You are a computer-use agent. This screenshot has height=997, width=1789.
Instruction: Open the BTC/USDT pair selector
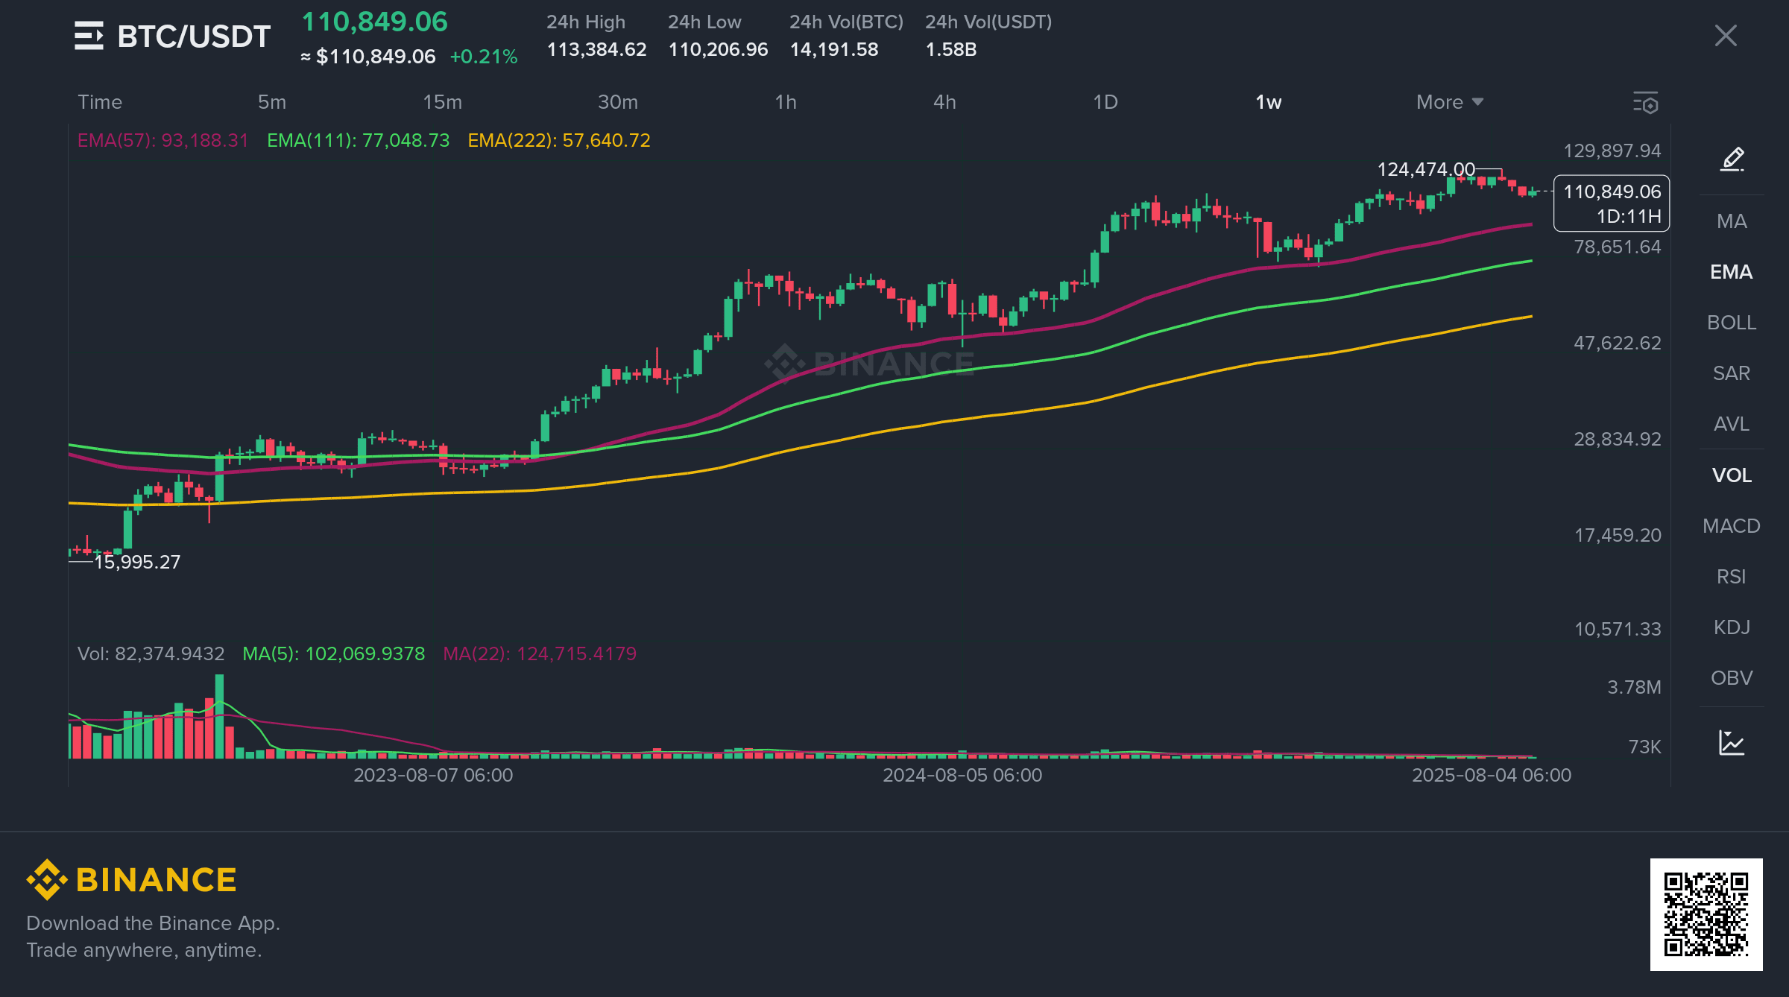(194, 37)
